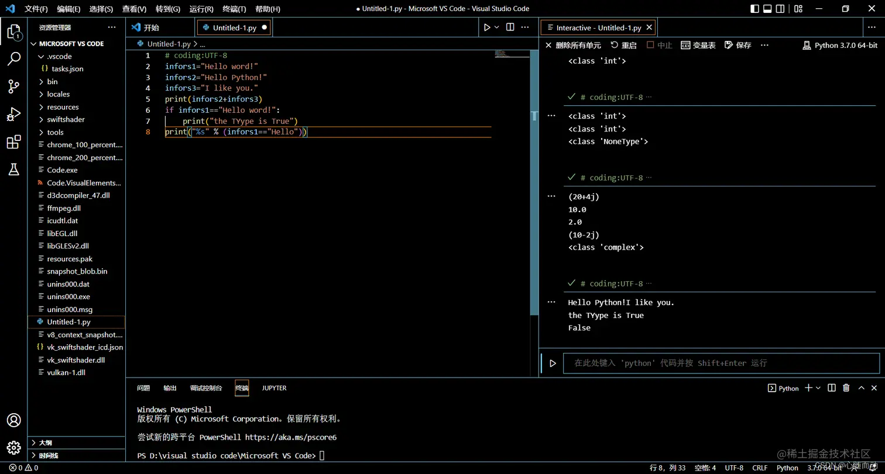
Task: Open more actions in Explorer header
Action: click(x=112, y=27)
